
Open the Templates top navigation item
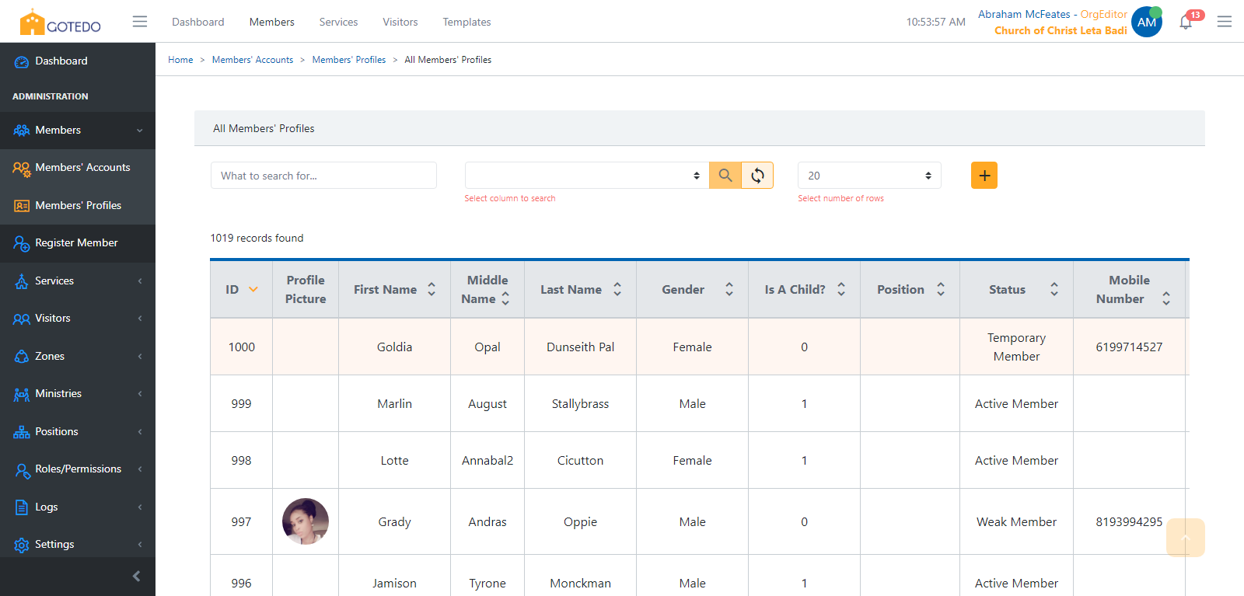(466, 22)
